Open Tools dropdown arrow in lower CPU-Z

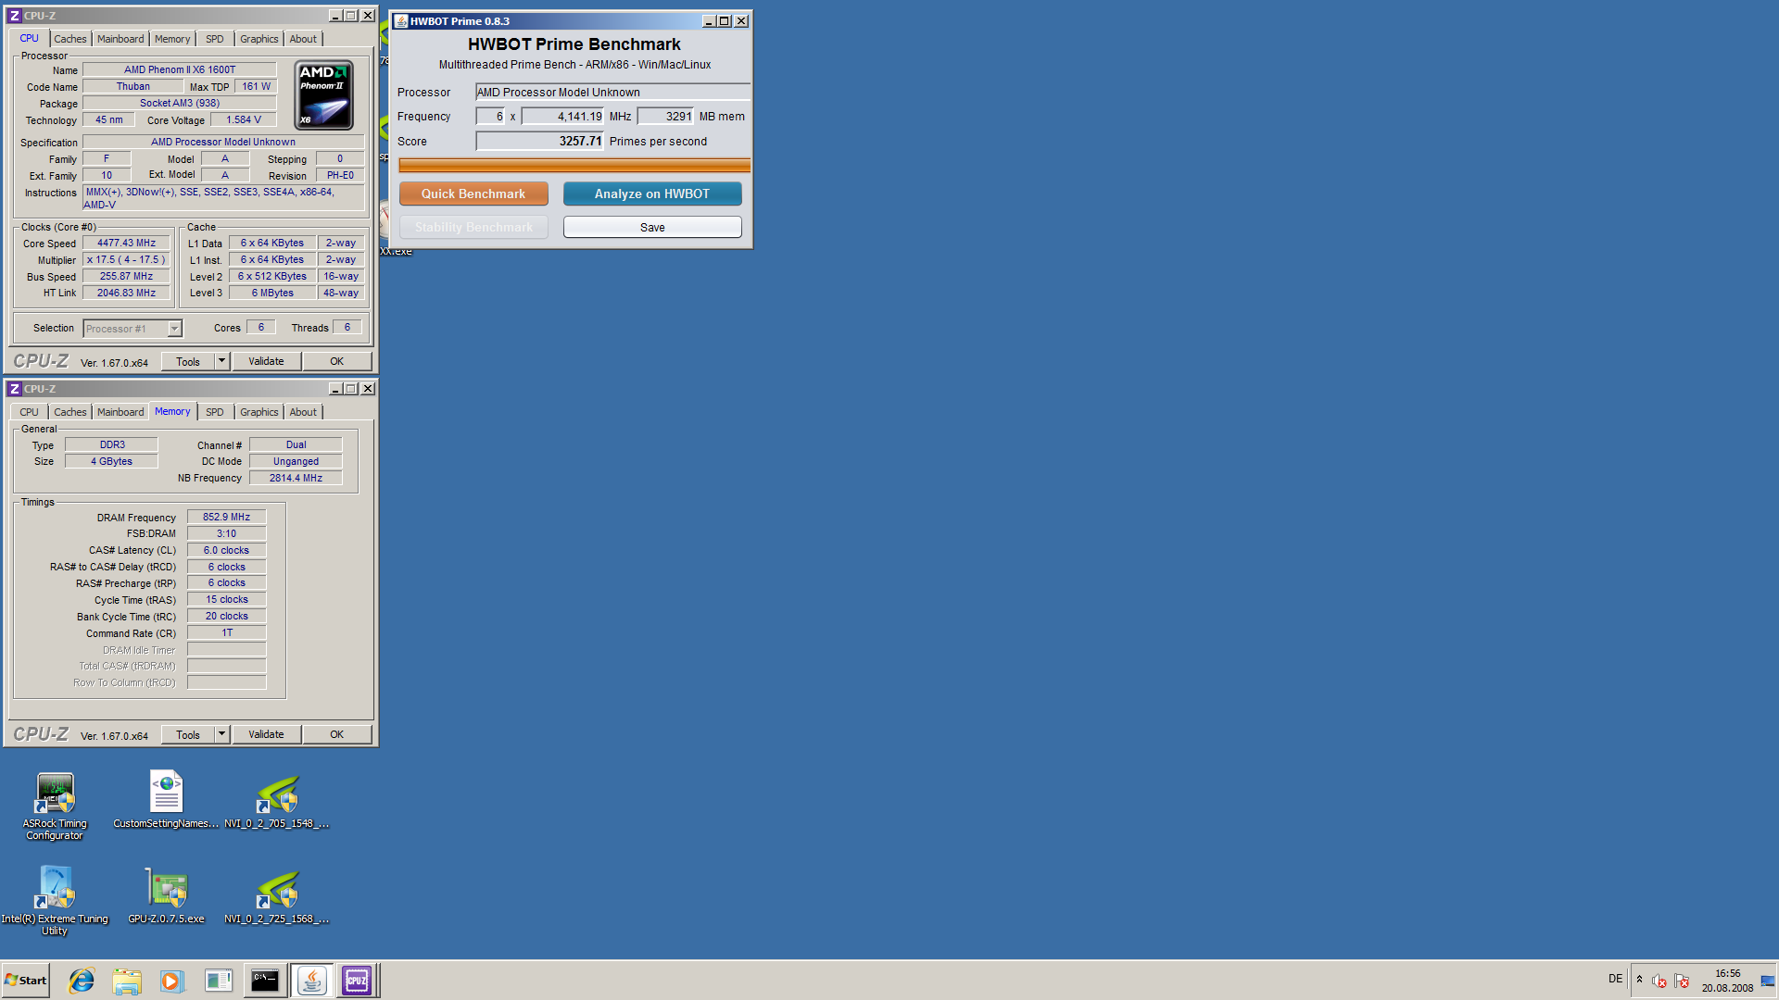point(221,734)
